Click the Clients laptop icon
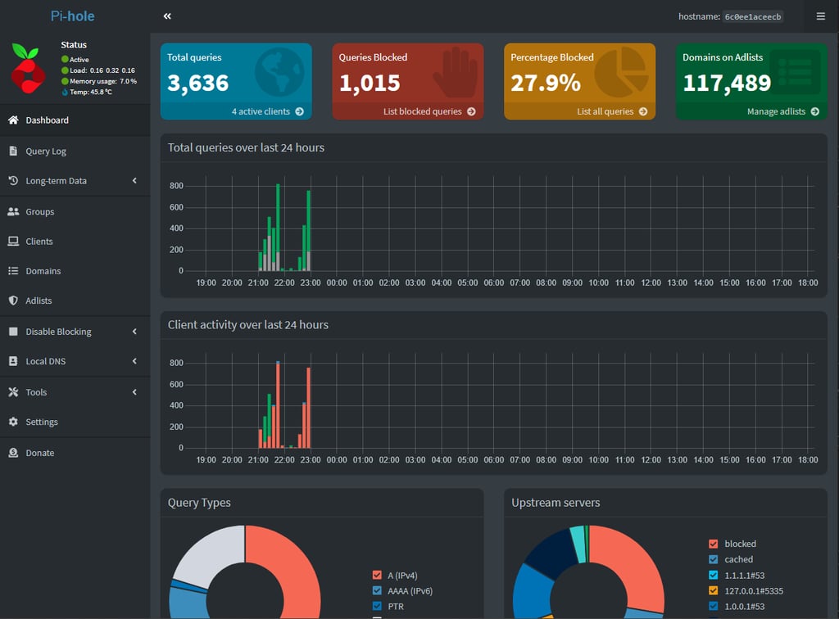The width and height of the screenshot is (839, 619). [13, 241]
